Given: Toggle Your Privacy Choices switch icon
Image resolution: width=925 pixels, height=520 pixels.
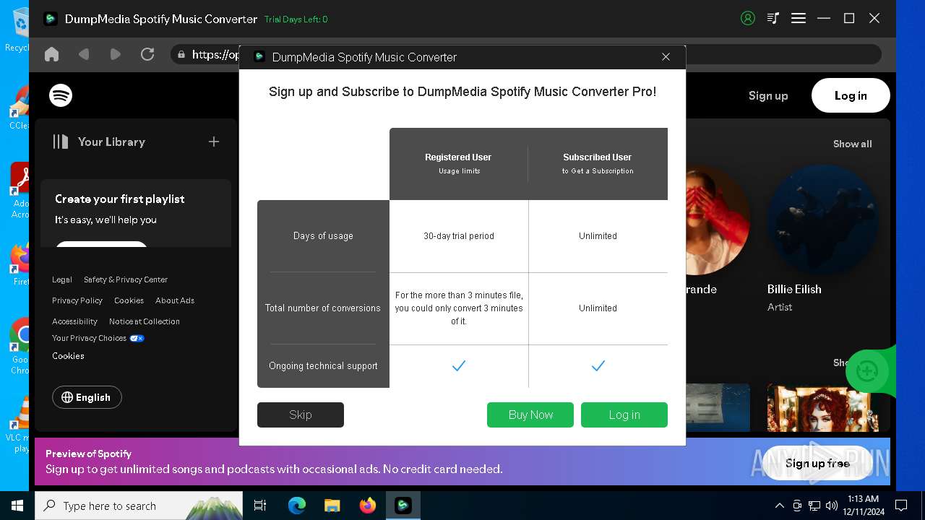Looking at the screenshot, I should (137, 338).
